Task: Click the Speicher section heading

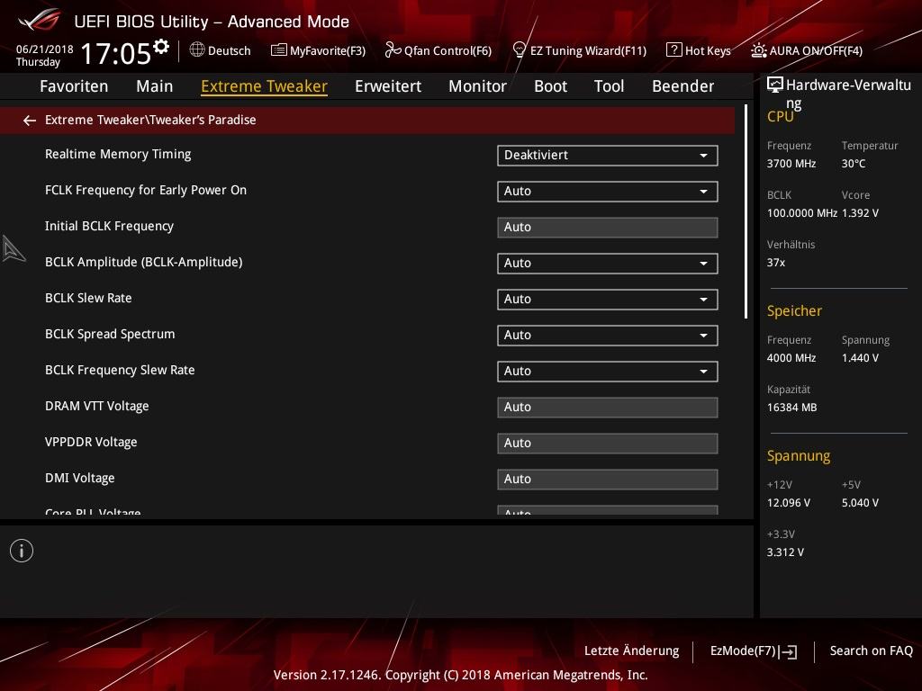Action: coord(794,310)
